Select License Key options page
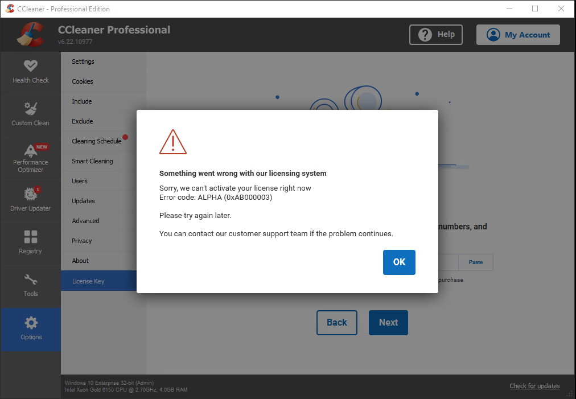 coord(88,281)
